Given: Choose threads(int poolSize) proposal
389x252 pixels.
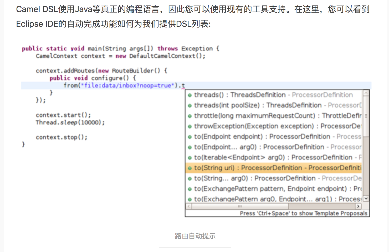Looking at the screenshot, I should pos(274,105).
